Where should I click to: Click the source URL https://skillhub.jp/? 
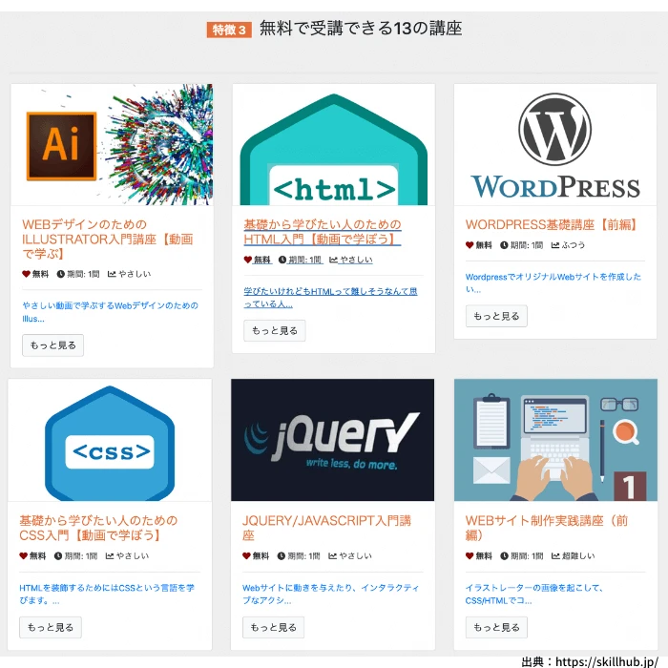[607, 661]
